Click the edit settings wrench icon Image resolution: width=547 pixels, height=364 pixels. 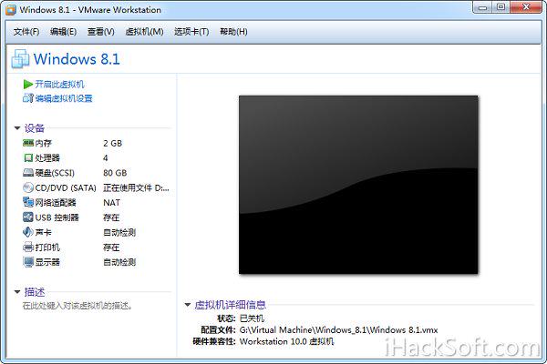[x=28, y=98]
